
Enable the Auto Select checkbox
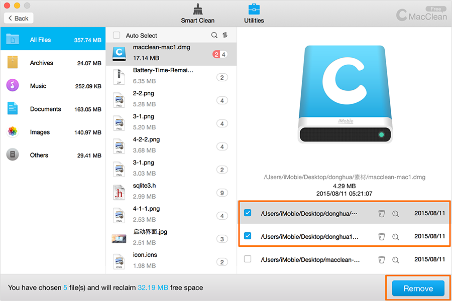pos(117,35)
